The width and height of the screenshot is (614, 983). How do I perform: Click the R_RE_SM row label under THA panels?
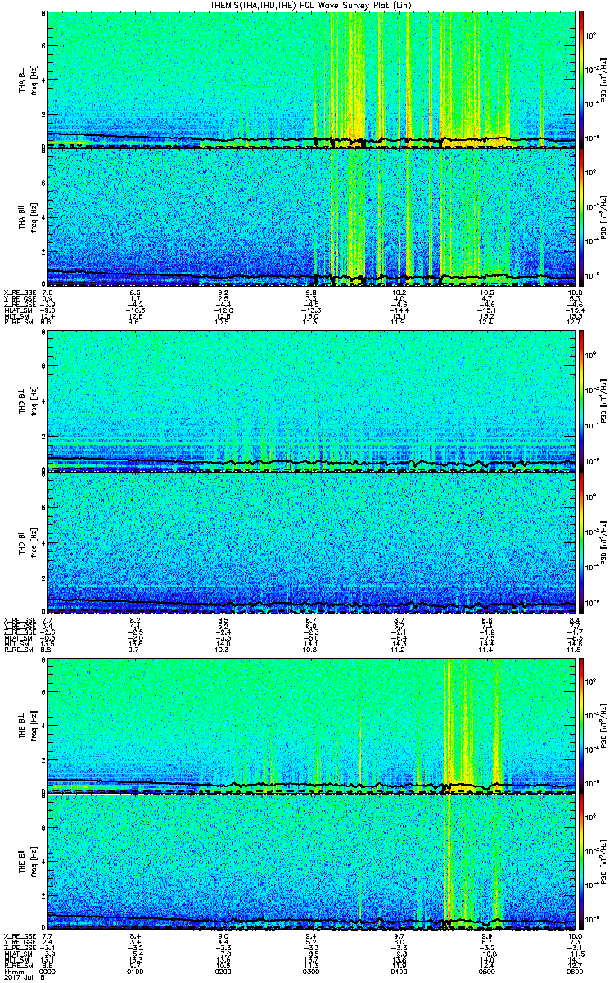click(x=17, y=323)
